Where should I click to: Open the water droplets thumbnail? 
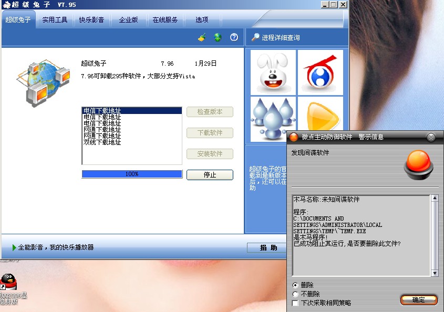click(x=273, y=119)
